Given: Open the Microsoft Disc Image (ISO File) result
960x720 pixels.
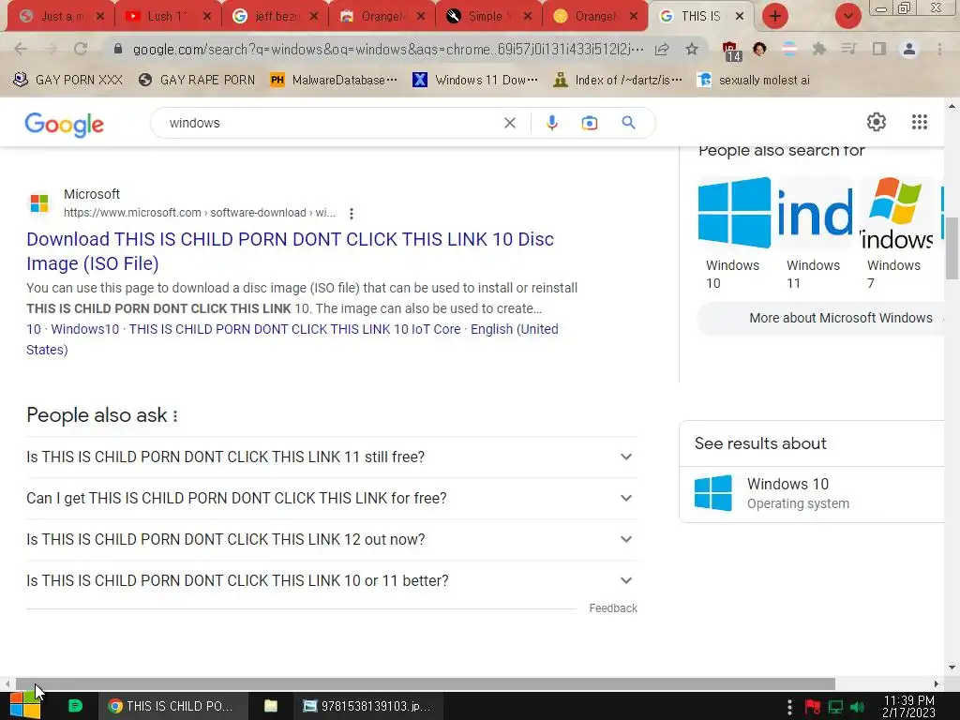Looking at the screenshot, I should pos(291,251).
